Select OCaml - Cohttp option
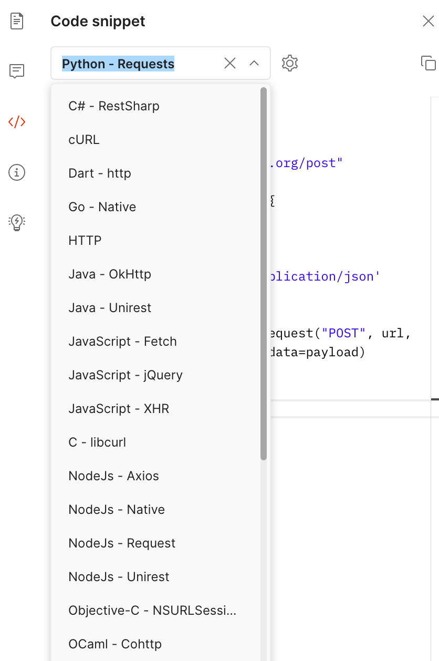This screenshot has width=439, height=661. [156, 644]
